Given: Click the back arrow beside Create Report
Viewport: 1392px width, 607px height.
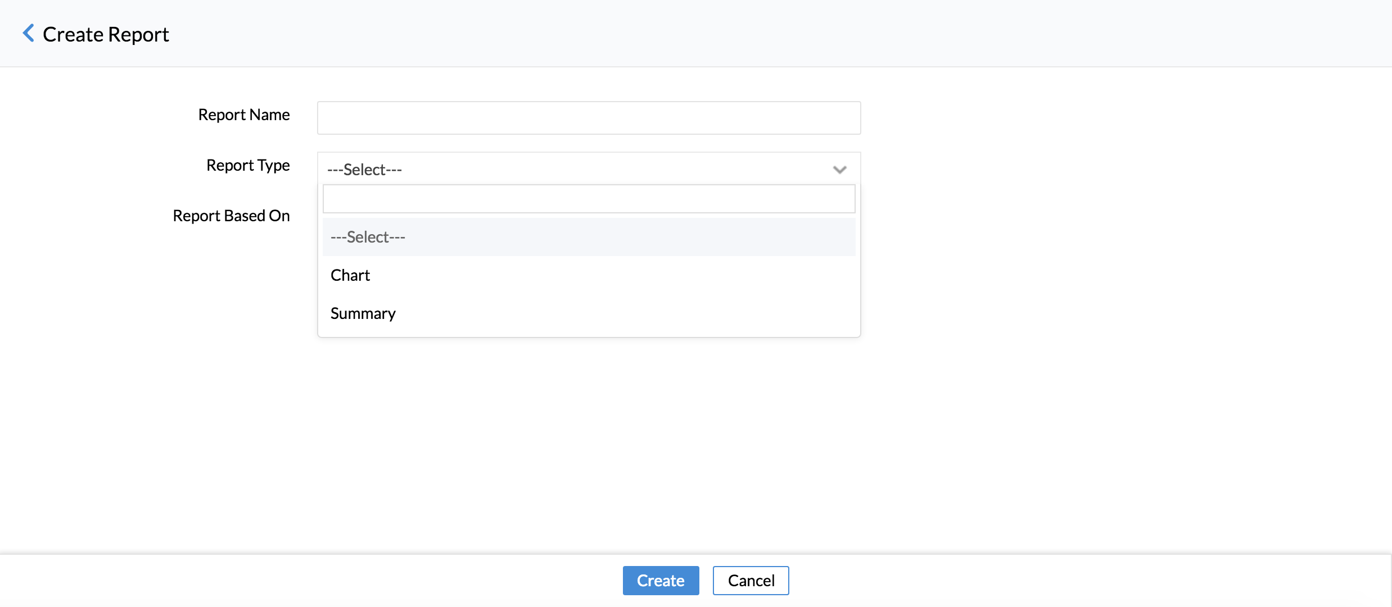Looking at the screenshot, I should point(28,33).
